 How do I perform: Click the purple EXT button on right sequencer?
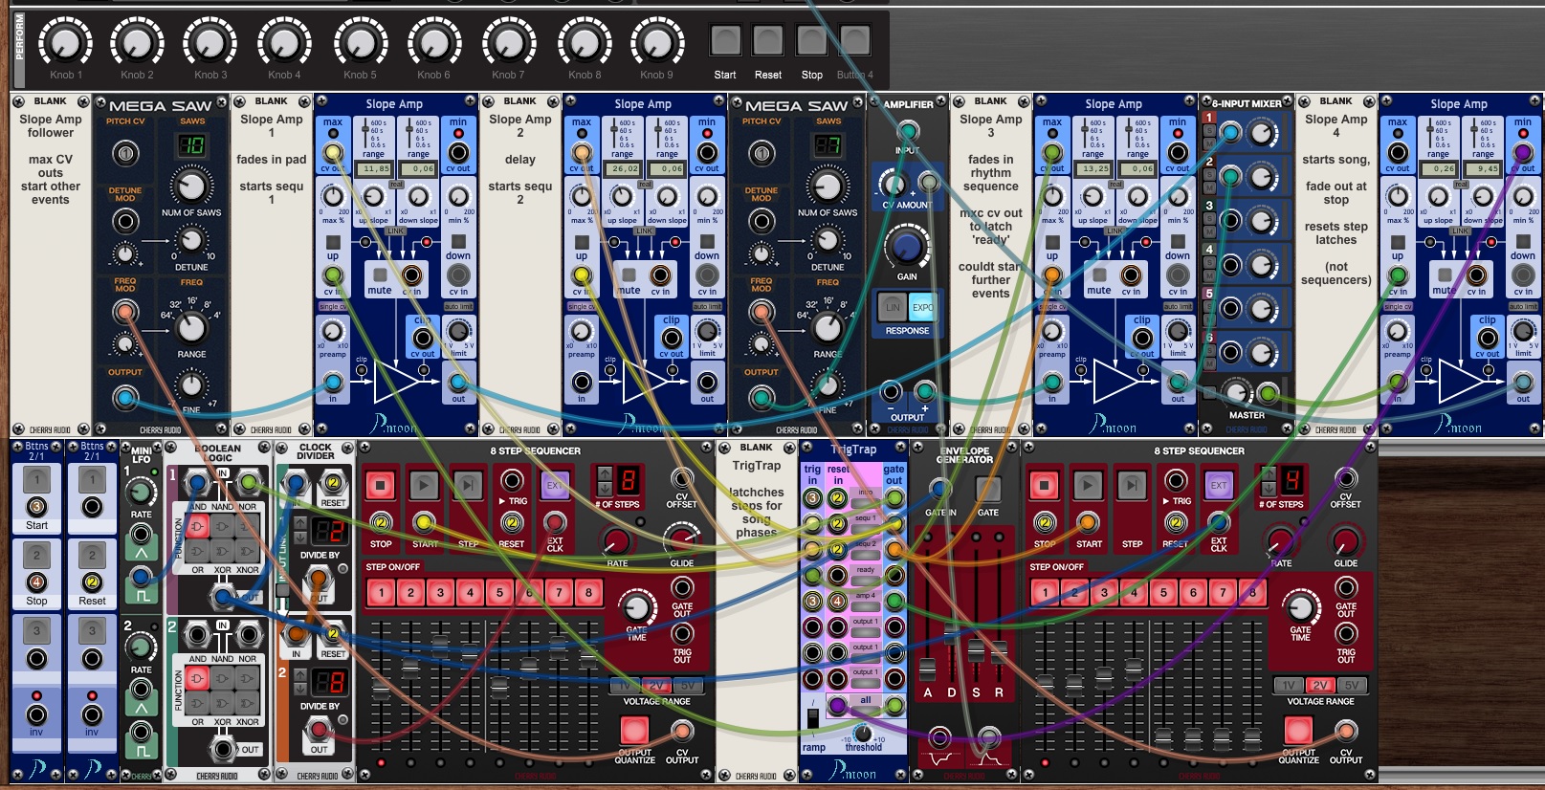1218,485
